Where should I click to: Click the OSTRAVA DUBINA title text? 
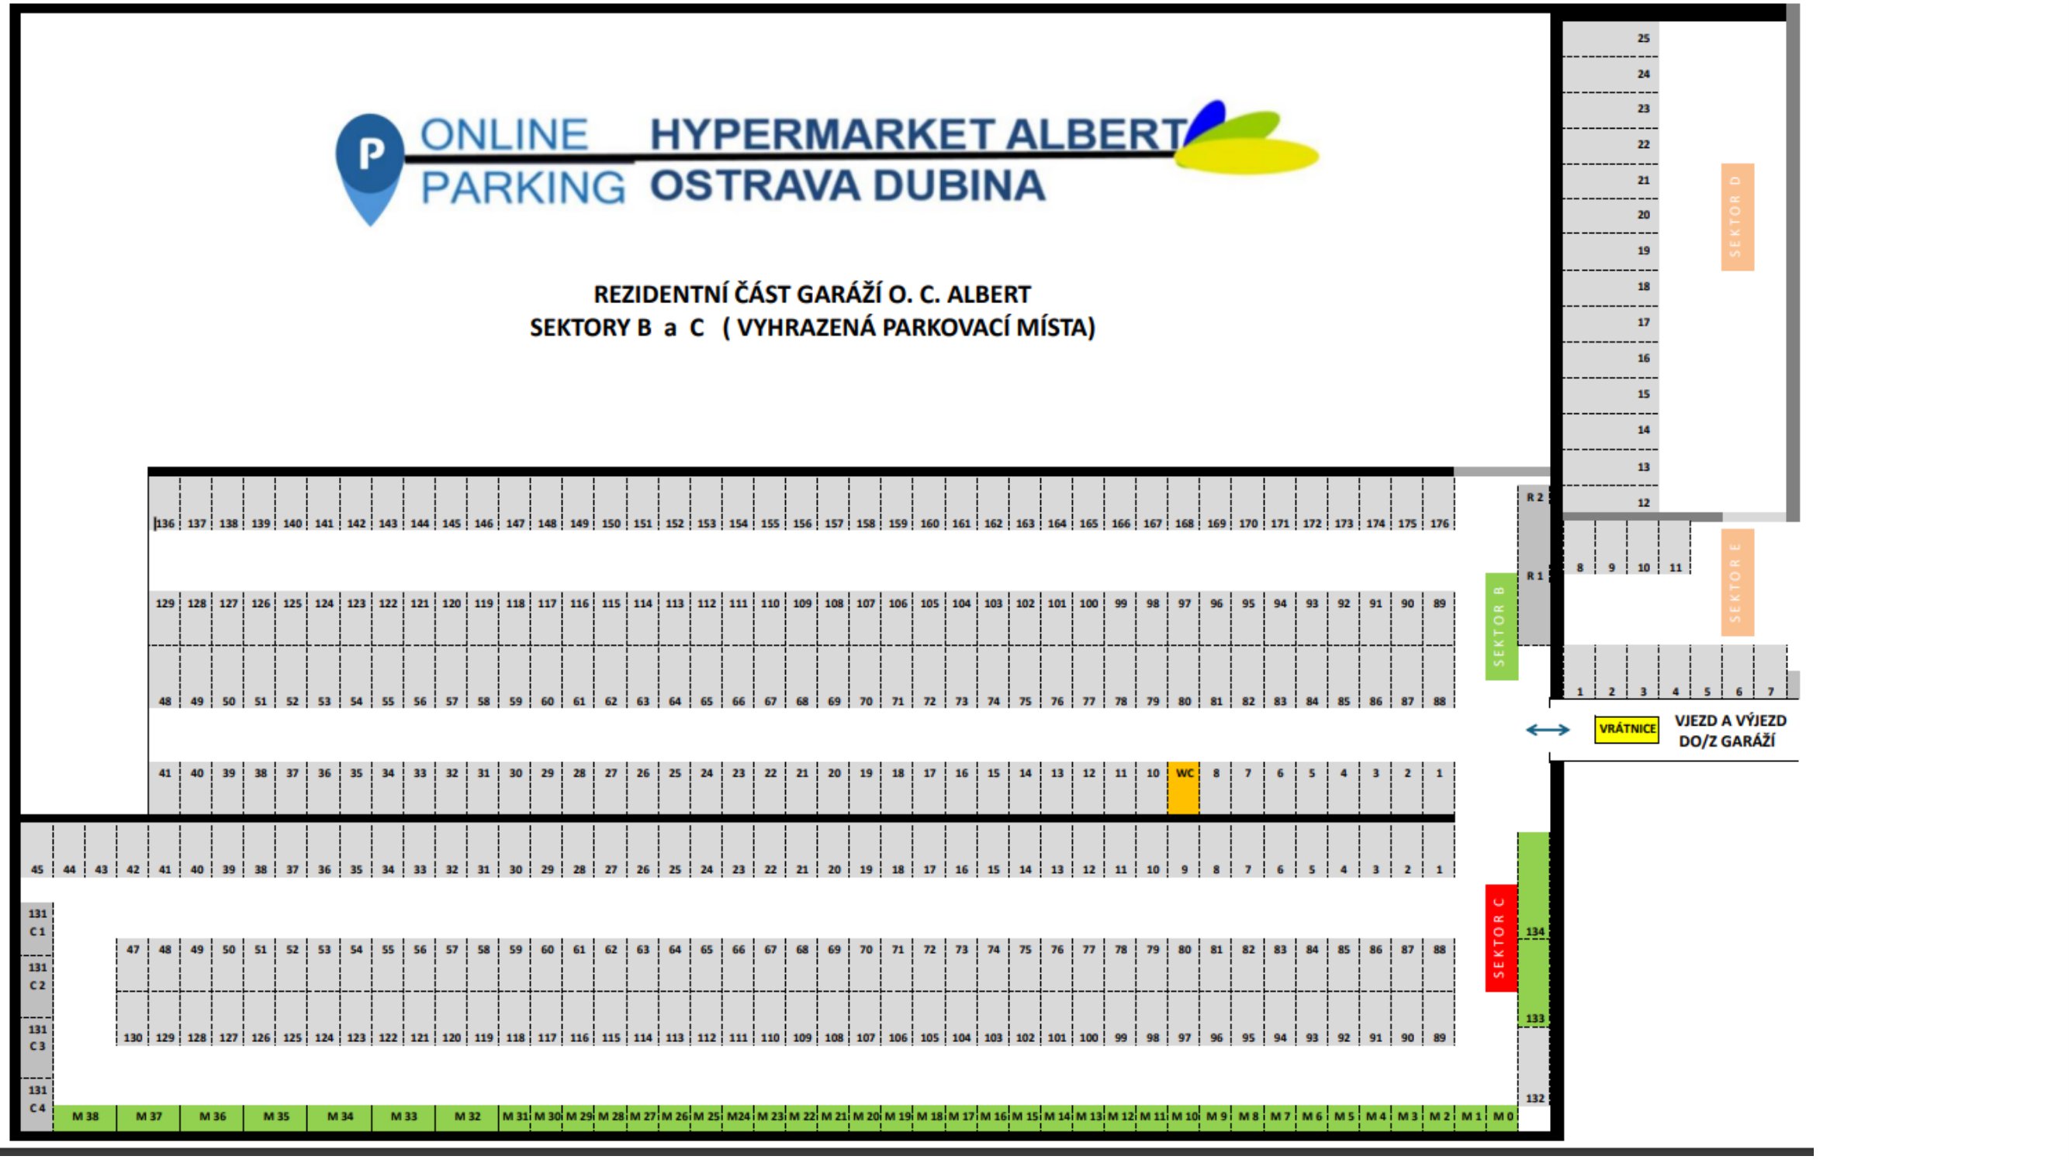[847, 185]
